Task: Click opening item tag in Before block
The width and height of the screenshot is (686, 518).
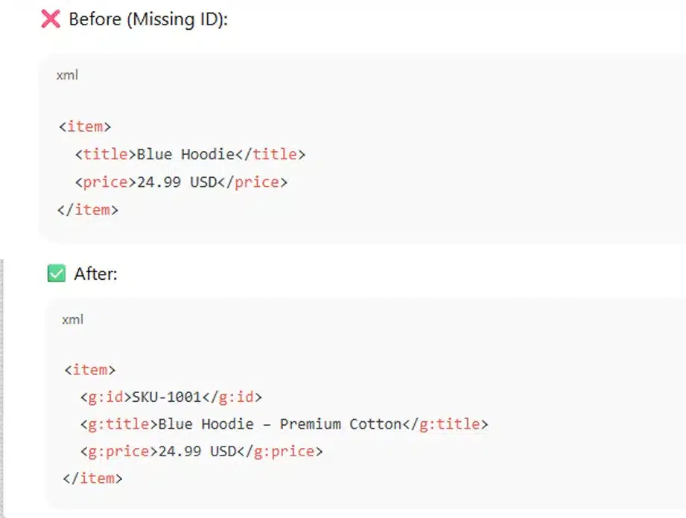Action: click(85, 127)
